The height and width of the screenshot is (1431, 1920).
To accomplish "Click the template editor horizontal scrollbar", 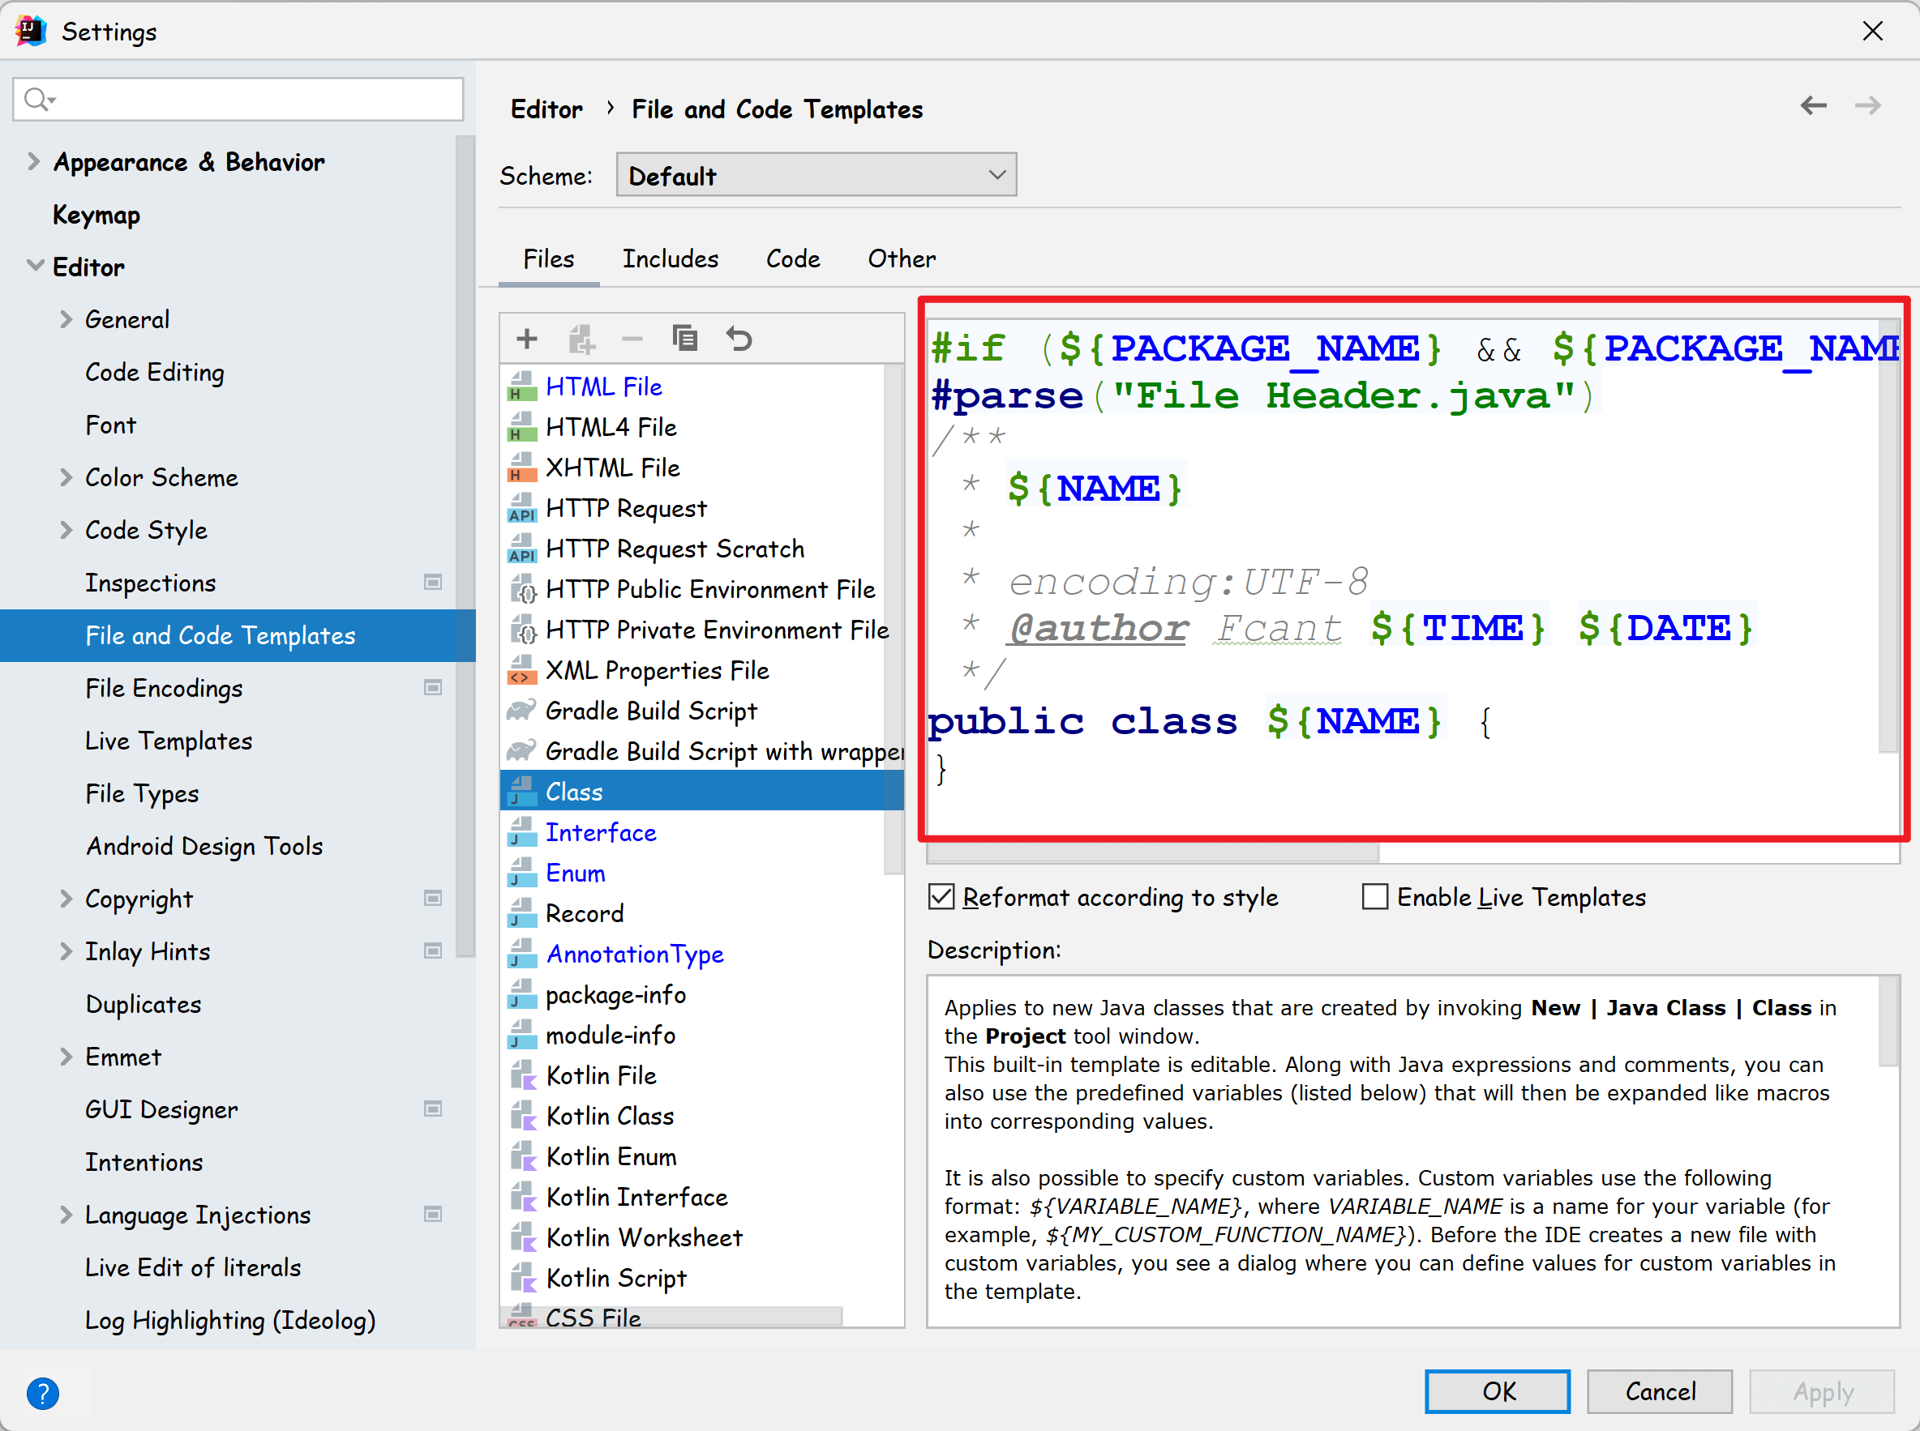I will click(1153, 854).
